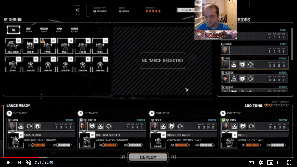Click Edmon's sensor lock ability icon
Image resolution: width=297 pixels, height=167 pixels.
tap(235, 126)
